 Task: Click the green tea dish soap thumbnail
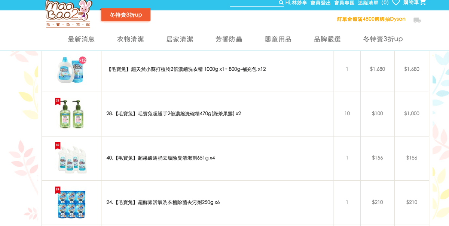[71, 114]
